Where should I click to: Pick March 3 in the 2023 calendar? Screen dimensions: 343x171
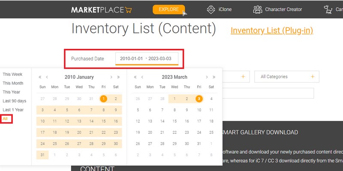click(x=199, y=99)
